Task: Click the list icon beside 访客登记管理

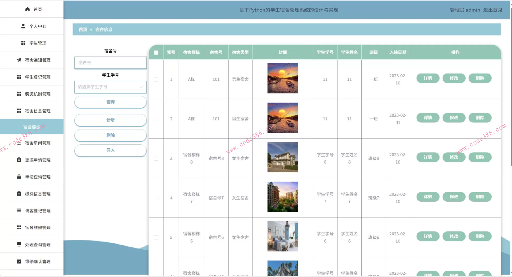Action: 19,210
